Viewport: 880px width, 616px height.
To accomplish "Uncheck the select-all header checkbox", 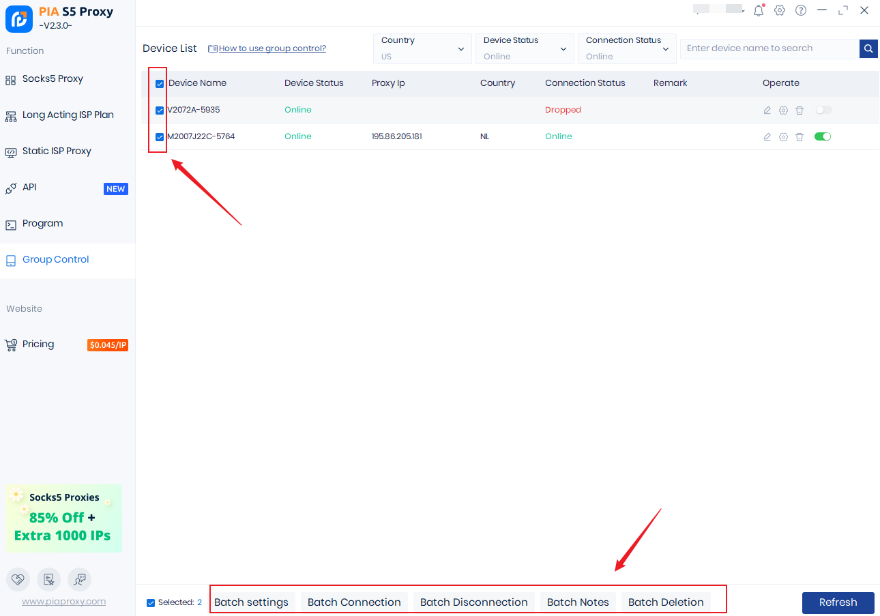I will 160,84.
